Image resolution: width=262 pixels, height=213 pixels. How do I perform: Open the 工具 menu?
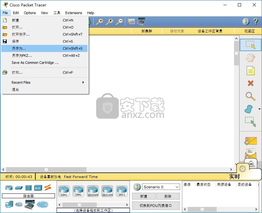57,13
